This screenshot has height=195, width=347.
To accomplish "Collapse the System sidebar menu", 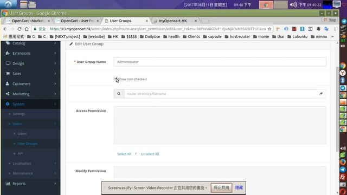I will [x=30, y=104].
